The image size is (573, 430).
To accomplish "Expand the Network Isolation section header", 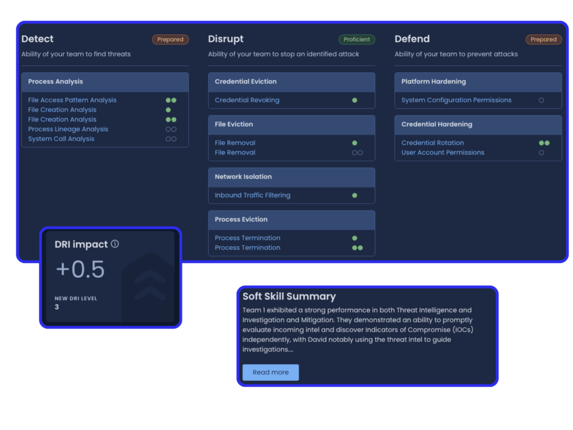I will [292, 177].
